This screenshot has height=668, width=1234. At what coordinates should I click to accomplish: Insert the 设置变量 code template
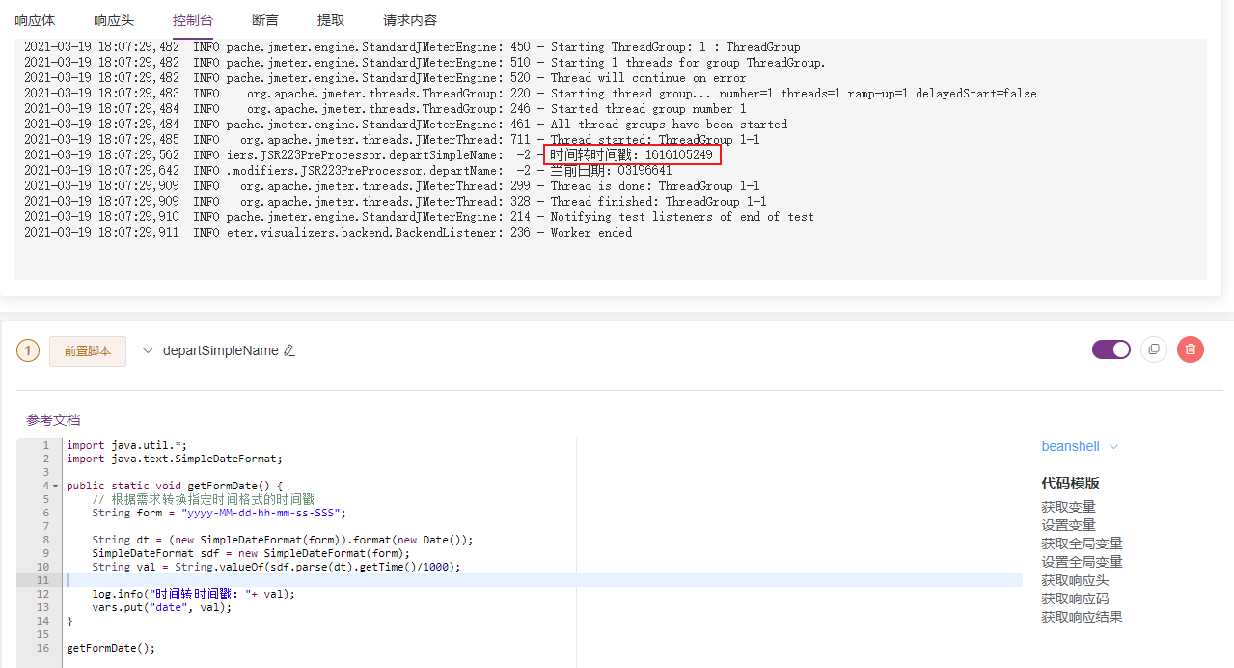point(1068,525)
